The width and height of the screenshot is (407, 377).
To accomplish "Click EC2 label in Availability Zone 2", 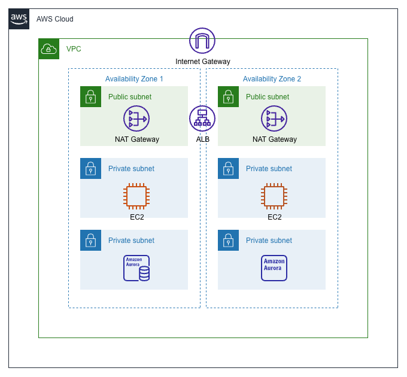I will (275, 217).
